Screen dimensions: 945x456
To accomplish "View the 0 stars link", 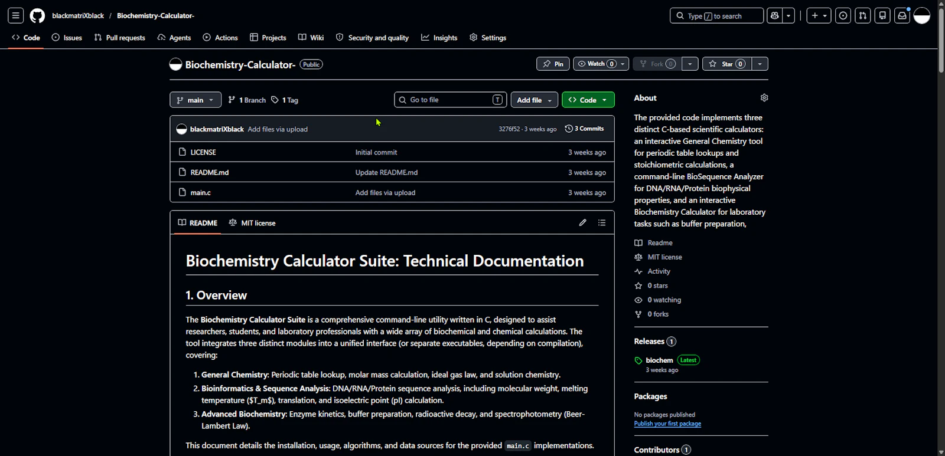I will pos(651,286).
